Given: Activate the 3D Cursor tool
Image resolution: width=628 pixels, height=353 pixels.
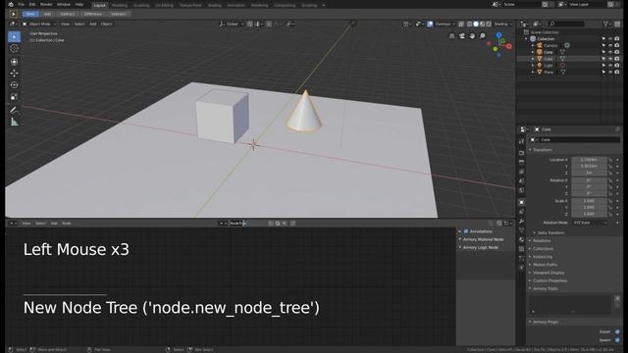Looking at the screenshot, I should tap(14, 48).
